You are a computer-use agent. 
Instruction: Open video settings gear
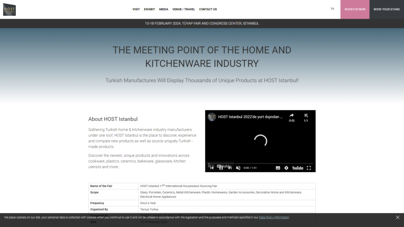pos(286,168)
